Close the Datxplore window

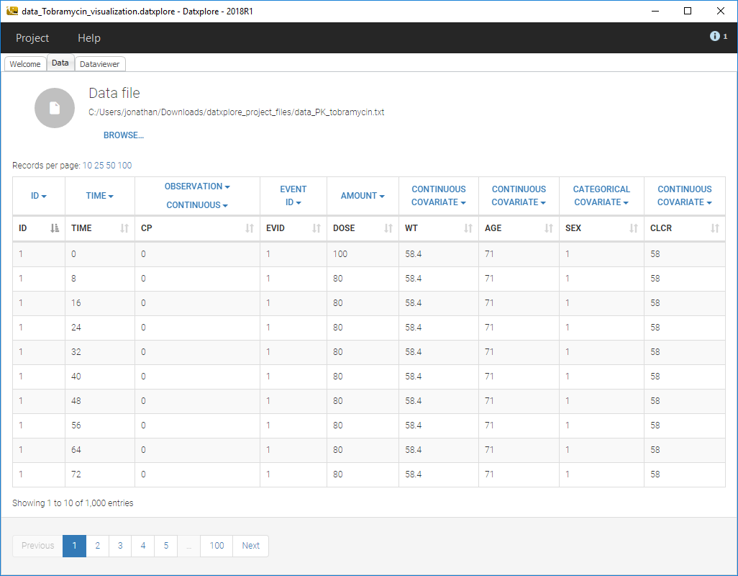point(721,11)
